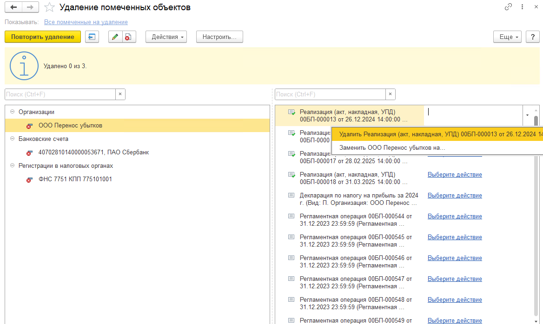Viewport: 543px width, 324px height.
Task: Add page to favorites with star icon
Action: click(x=49, y=7)
